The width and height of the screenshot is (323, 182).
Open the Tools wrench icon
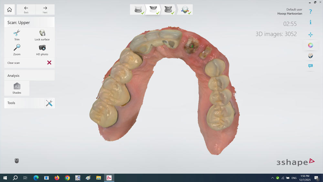[x=49, y=103]
